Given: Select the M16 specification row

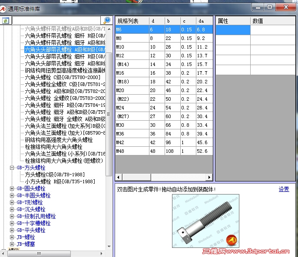Looking at the screenshot, I should pos(164,73).
